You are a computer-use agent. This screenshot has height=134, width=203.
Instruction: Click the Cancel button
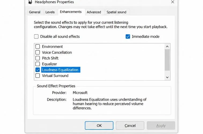pos(130,125)
